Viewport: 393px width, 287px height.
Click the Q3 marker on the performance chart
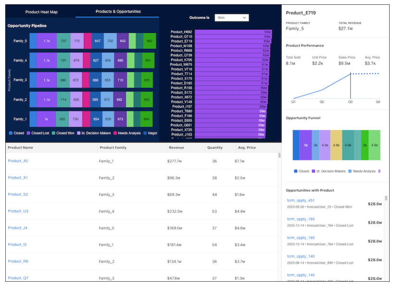click(x=350, y=74)
